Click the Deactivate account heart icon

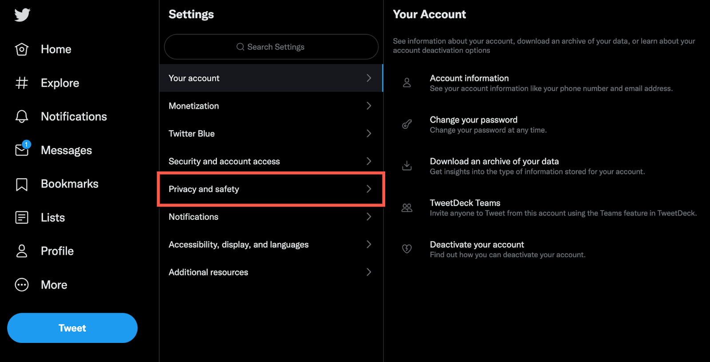click(407, 249)
